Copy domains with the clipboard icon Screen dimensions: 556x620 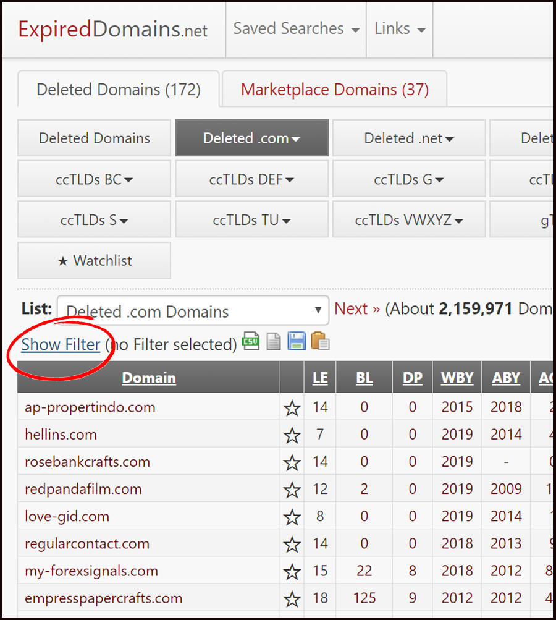point(320,341)
